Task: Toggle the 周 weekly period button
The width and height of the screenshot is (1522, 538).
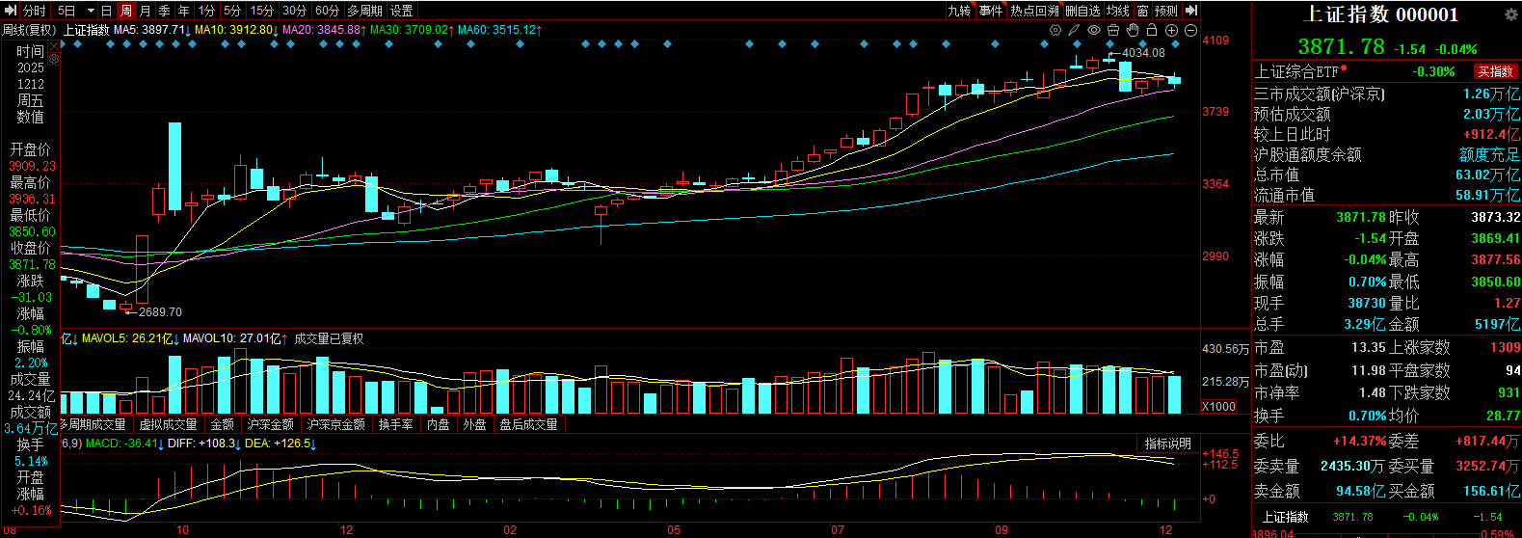Action: [125, 11]
